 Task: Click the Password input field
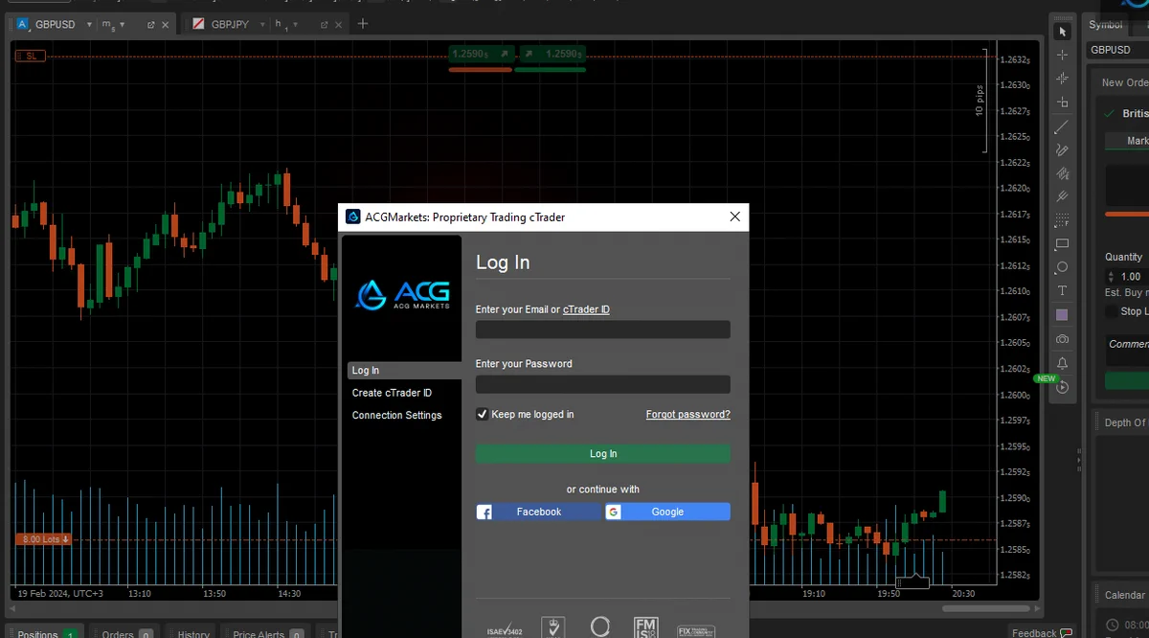click(603, 384)
